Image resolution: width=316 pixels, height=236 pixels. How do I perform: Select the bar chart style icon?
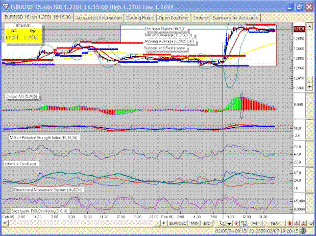coord(297,223)
